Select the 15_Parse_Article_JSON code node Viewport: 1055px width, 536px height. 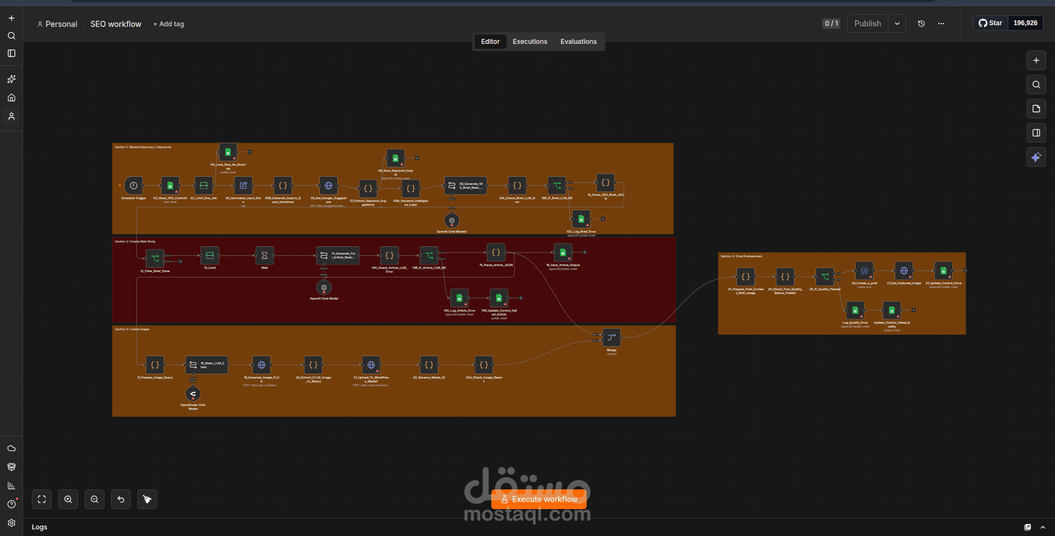[x=496, y=252]
